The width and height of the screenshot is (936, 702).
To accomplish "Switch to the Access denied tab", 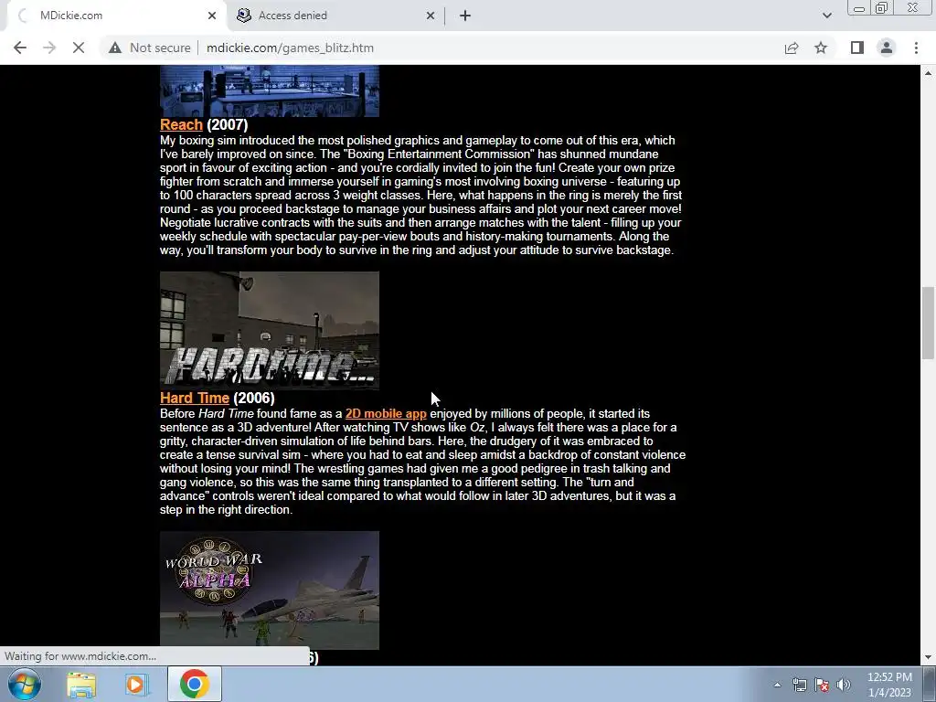I will tap(335, 16).
